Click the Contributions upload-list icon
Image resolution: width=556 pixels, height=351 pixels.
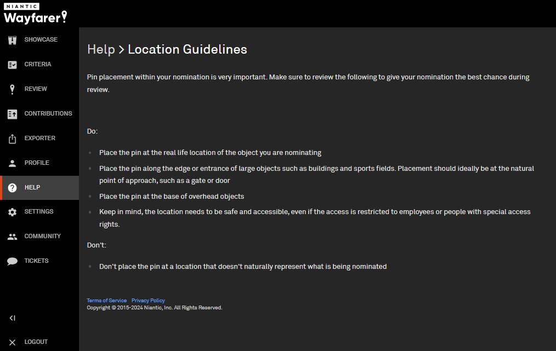coord(13,114)
